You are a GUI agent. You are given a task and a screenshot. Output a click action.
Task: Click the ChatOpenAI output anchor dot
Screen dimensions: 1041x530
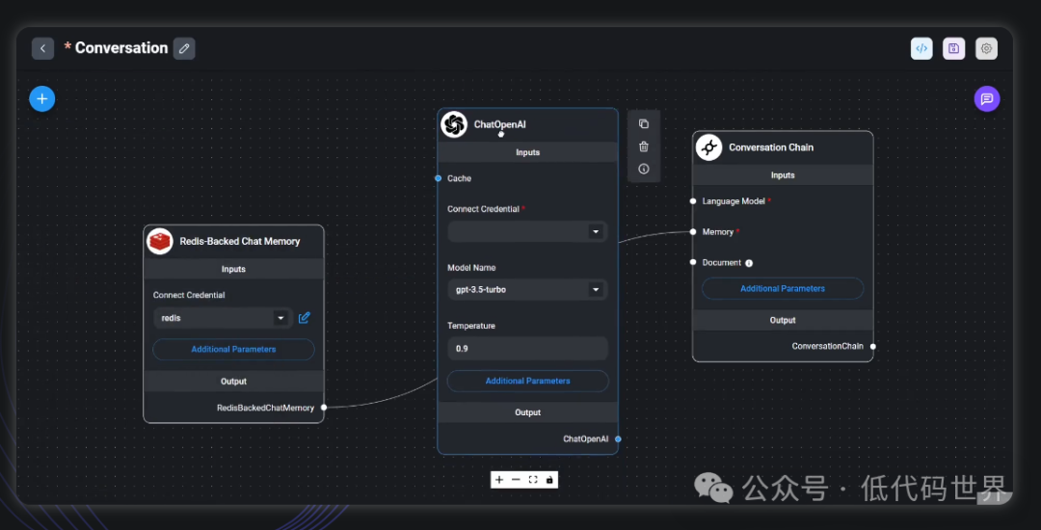click(x=618, y=439)
